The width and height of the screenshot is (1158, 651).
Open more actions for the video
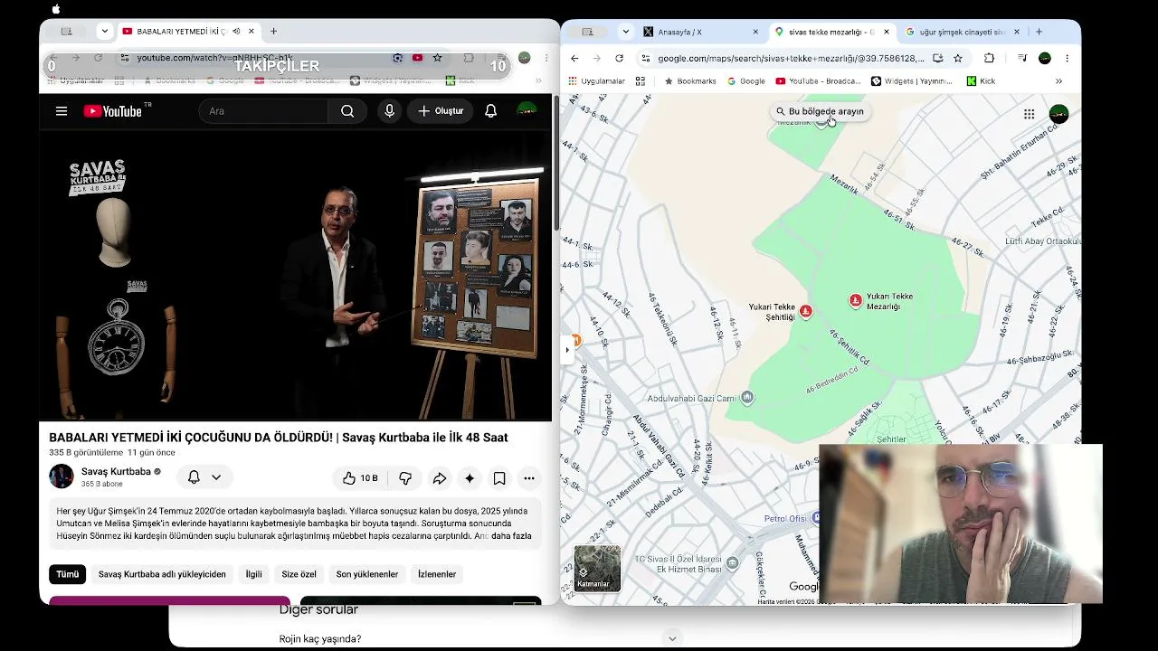click(529, 478)
